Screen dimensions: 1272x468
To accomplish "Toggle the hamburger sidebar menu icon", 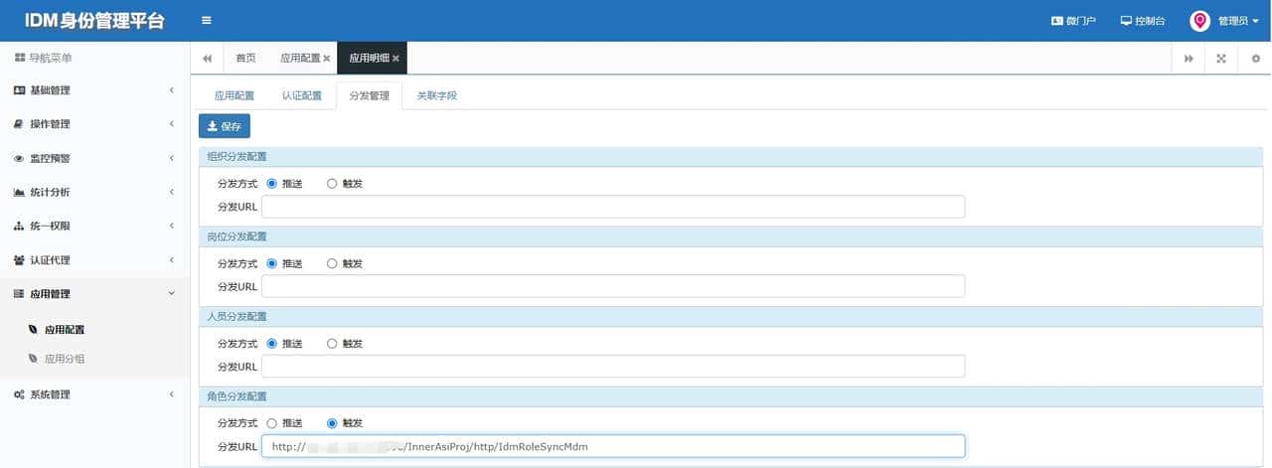I will tap(207, 20).
